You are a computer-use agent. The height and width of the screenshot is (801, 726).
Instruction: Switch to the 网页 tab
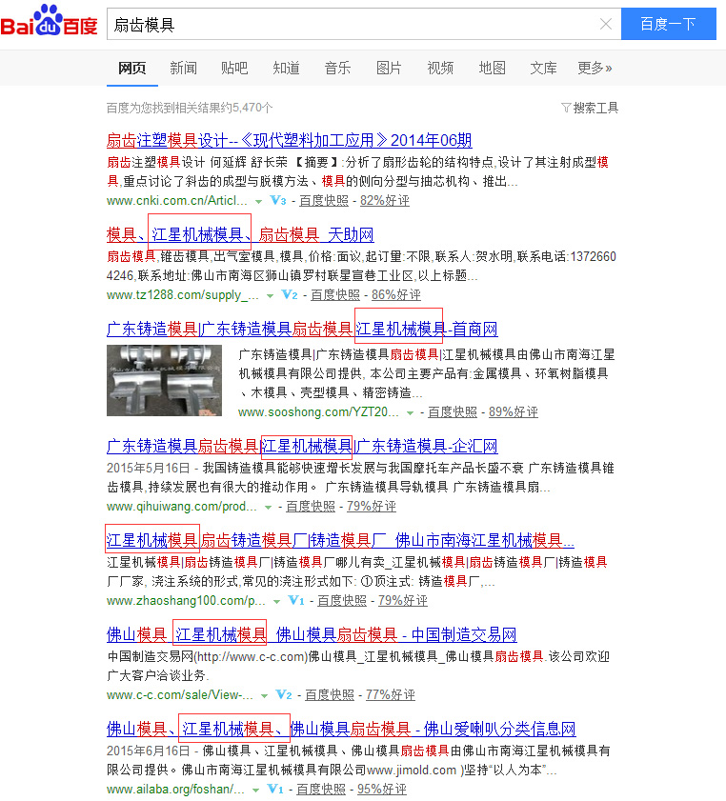131,68
